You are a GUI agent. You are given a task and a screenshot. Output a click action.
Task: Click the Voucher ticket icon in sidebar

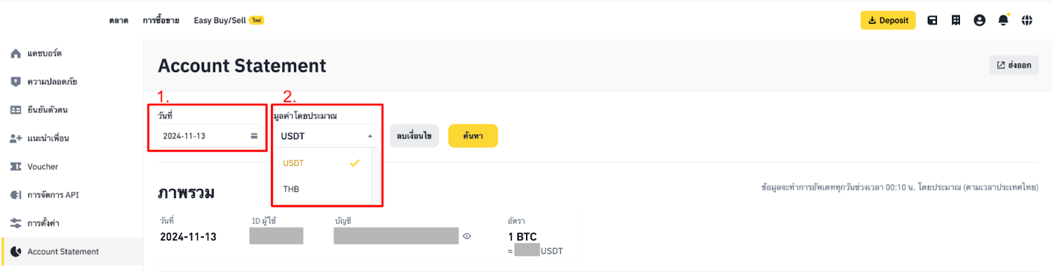16,167
